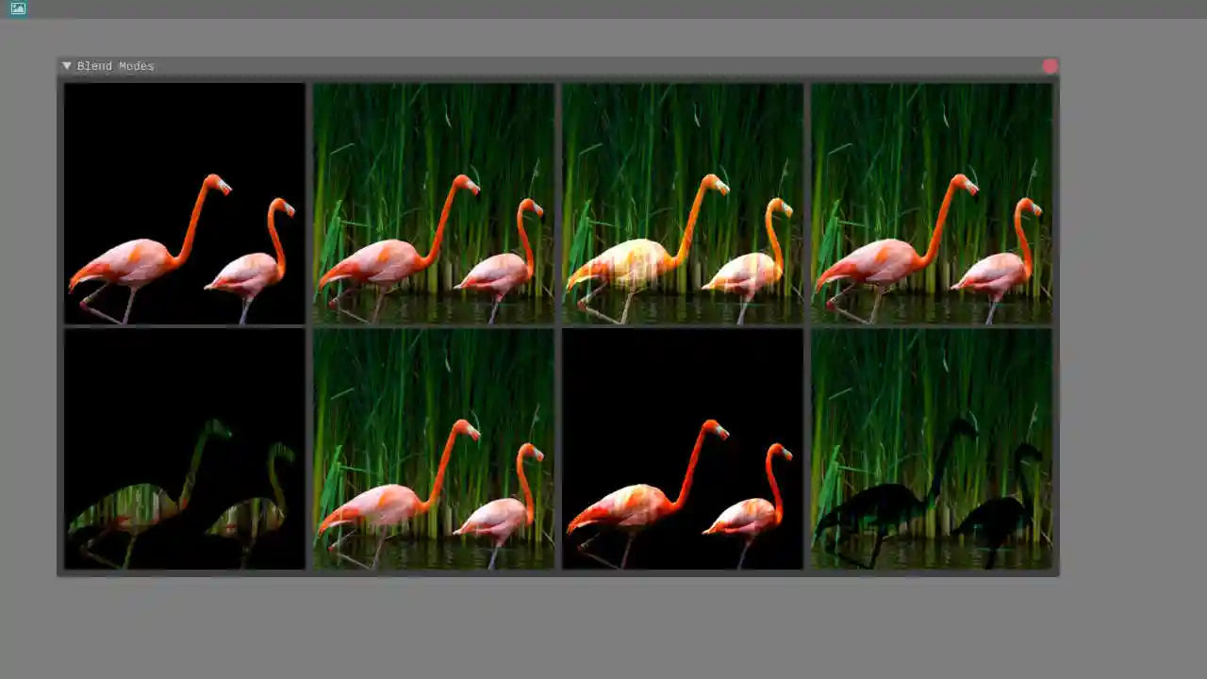Click the Blend Modes title label

pos(115,66)
